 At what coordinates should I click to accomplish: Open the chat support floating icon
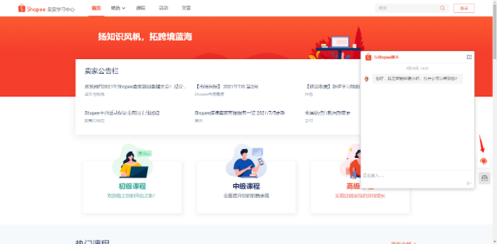click(484, 161)
